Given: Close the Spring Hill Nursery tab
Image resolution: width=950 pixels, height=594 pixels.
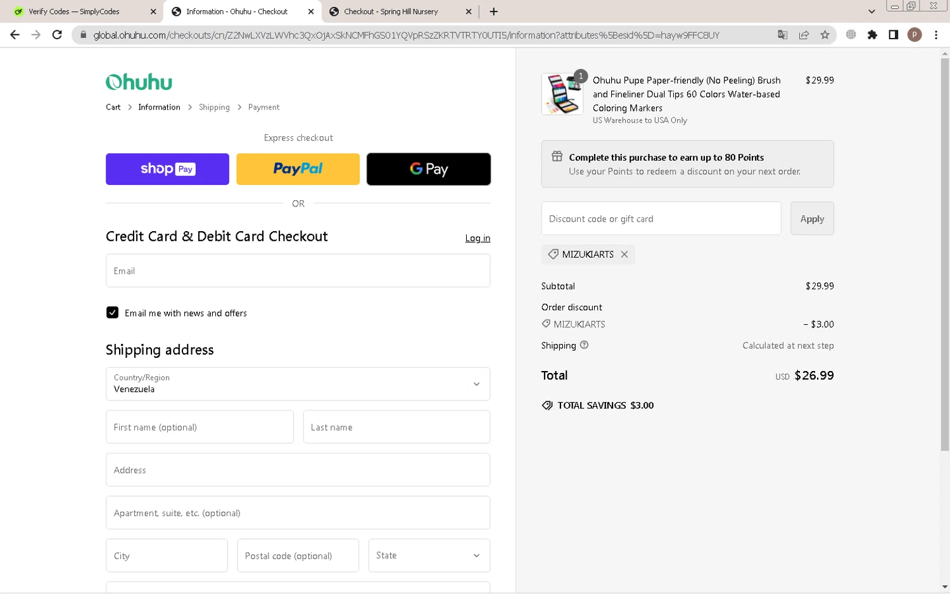Looking at the screenshot, I should coord(469,11).
